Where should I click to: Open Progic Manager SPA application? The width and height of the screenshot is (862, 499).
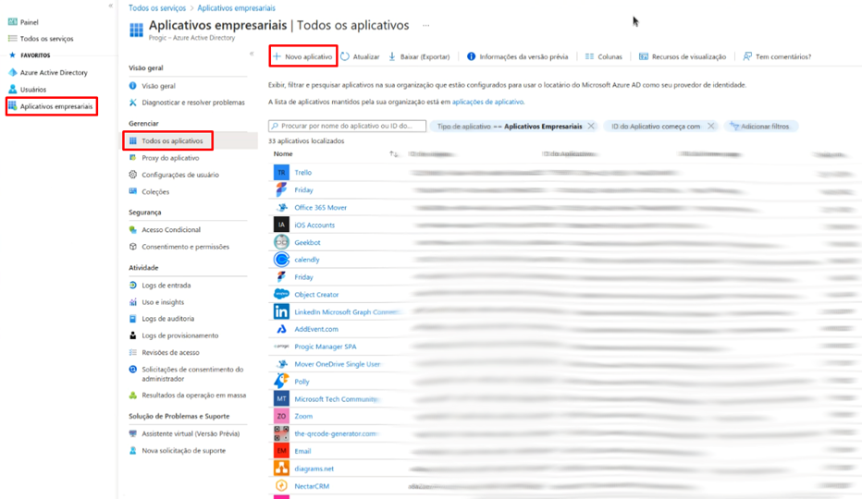326,347
